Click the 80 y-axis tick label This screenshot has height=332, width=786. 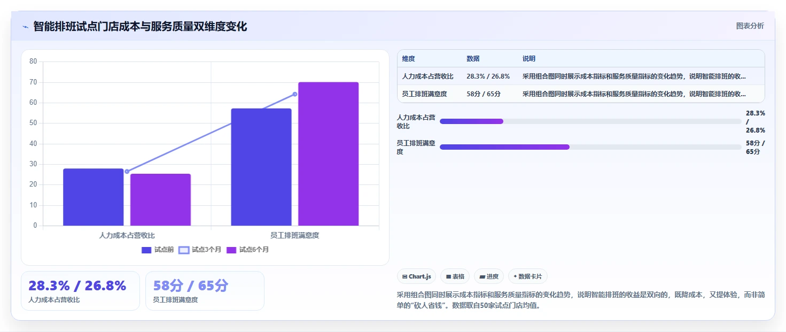click(x=33, y=61)
